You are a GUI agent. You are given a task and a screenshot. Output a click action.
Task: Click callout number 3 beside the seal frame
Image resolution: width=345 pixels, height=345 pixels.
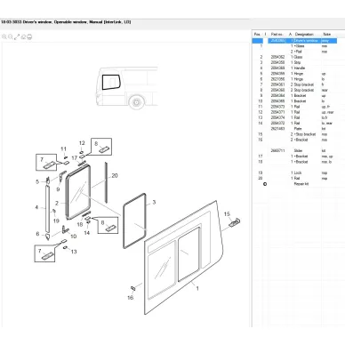[154, 202]
